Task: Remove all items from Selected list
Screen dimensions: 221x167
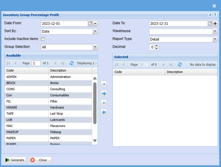Action: (104, 112)
